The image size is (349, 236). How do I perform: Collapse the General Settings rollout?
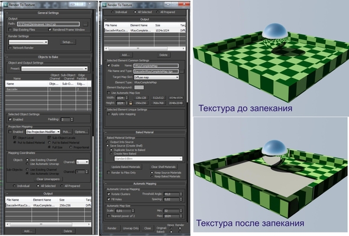(49, 13)
